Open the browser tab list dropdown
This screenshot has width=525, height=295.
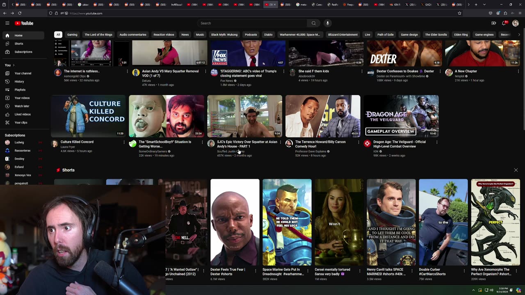pos(484,5)
